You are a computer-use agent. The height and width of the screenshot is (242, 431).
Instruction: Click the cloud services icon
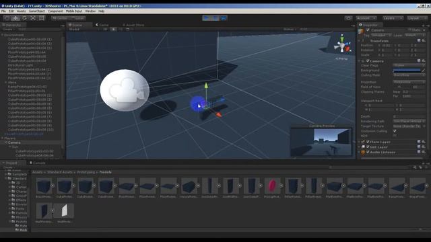(x=348, y=18)
